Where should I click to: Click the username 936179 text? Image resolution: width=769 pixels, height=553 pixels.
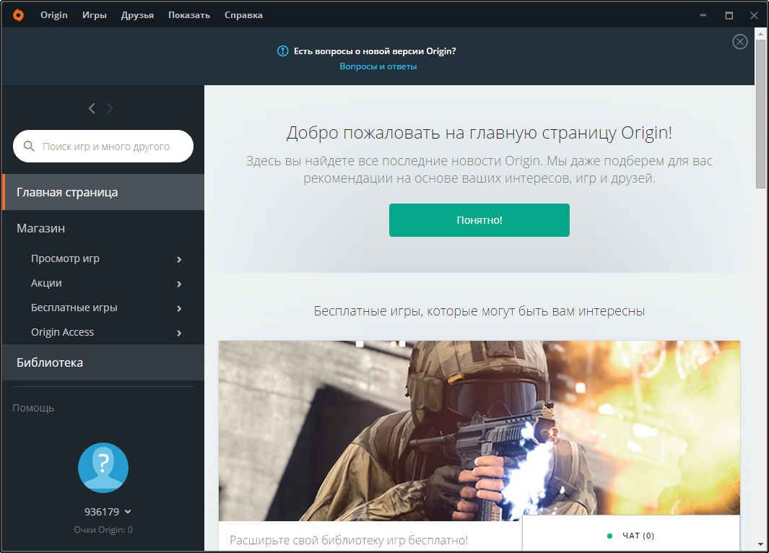pos(102,512)
